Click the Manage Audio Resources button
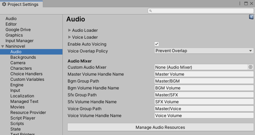The image size is (255, 135). click(x=160, y=127)
